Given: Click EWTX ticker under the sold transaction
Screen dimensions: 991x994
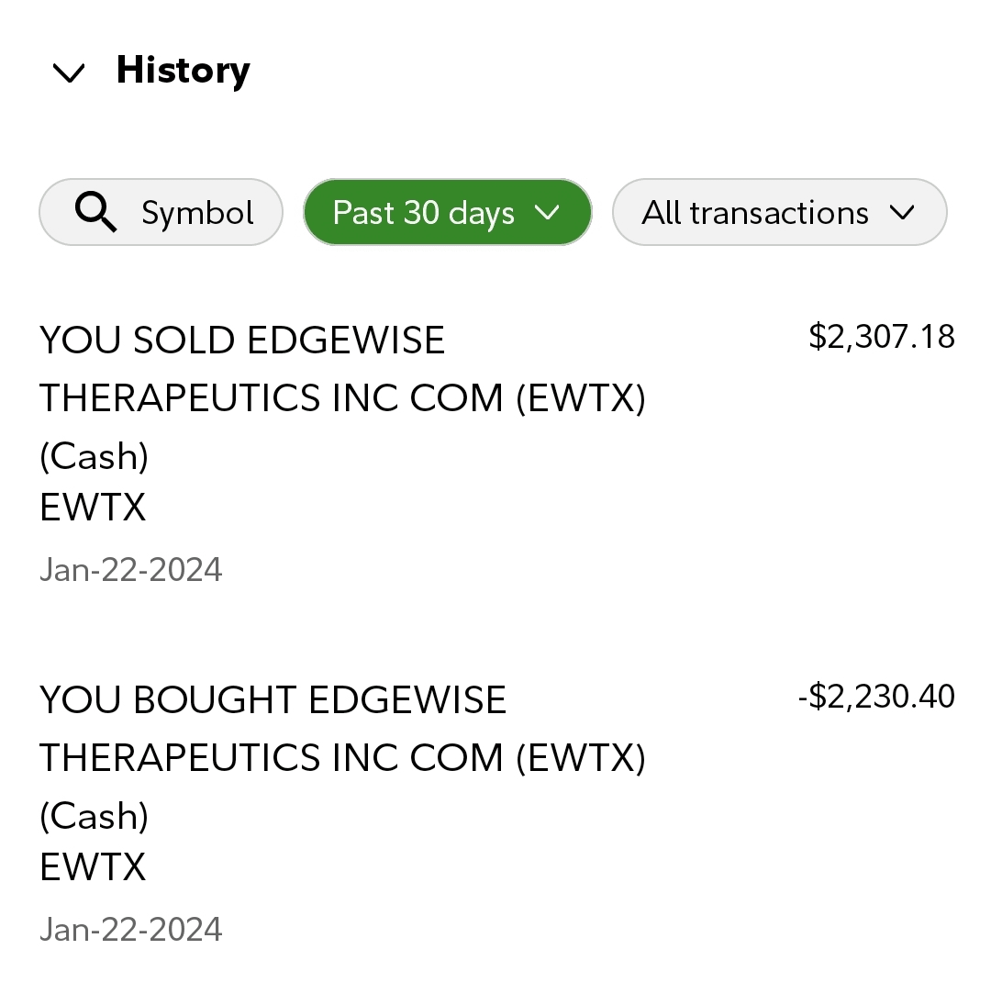Looking at the screenshot, I should pyautogui.click(x=93, y=508).
